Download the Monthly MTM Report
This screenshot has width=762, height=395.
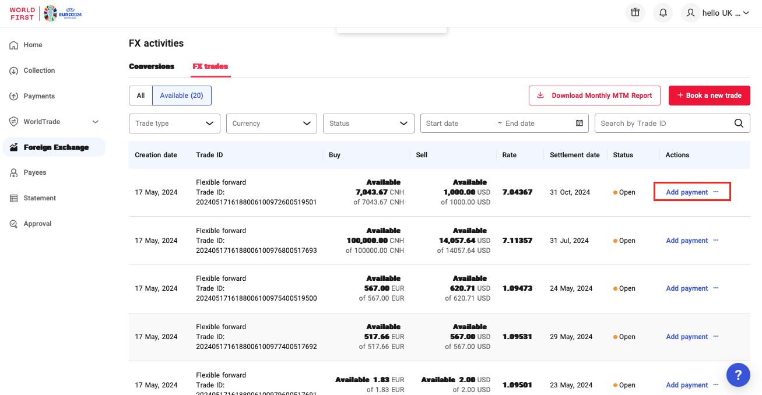(x=594, y=95)
